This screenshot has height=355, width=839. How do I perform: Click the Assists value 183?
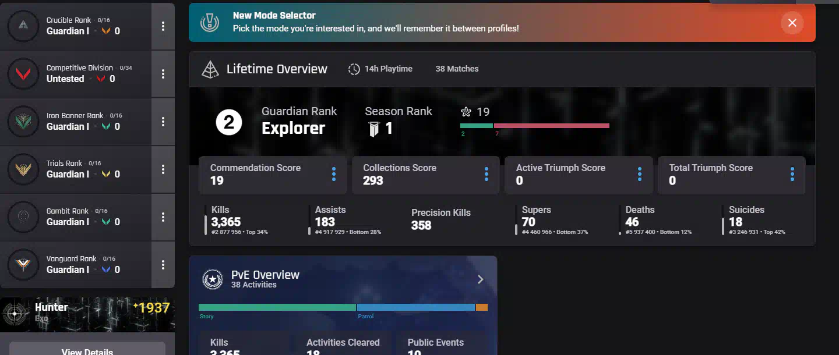tap(325, 222)
